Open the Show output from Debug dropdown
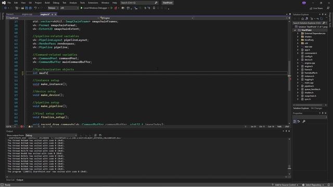Screen dimensions: 333x187 coord(51,135)
